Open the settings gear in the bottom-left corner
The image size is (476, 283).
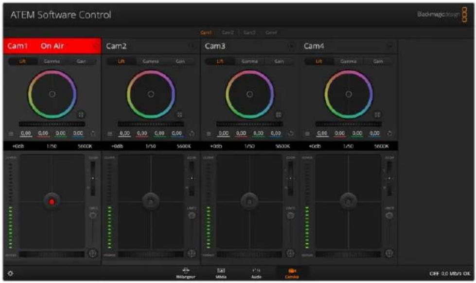10,273
